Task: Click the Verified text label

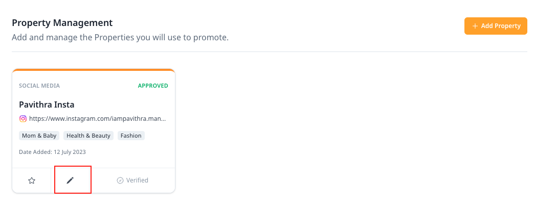Action: click(x=137, y=180)
